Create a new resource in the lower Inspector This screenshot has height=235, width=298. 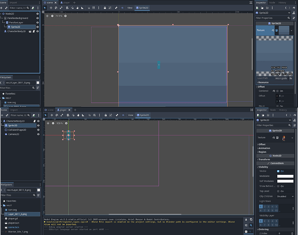(x=258, y=115)
